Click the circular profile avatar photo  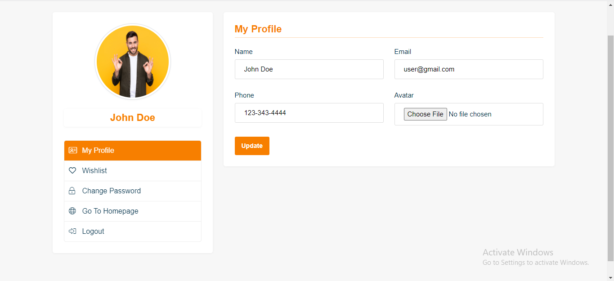click(133, 62)
